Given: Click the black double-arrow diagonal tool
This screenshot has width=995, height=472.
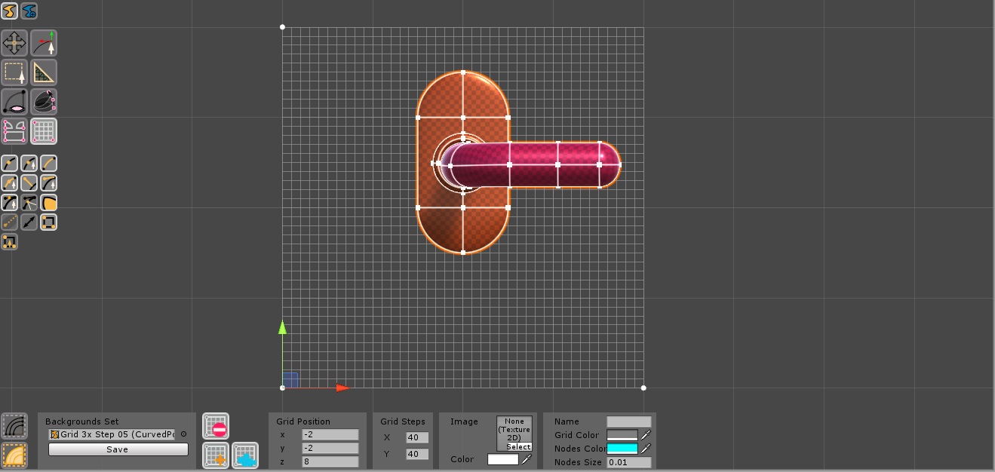Looking at the screenshot, I should coord(29,222).
